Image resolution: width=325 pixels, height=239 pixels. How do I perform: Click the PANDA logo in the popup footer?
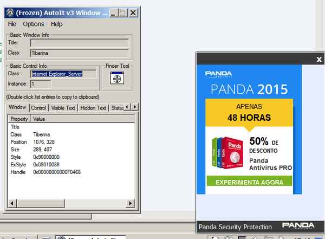coord(298,225)
